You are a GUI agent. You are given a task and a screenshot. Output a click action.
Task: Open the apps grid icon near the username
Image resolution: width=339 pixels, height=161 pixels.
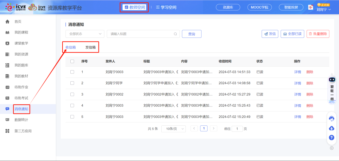click(310, 7)
